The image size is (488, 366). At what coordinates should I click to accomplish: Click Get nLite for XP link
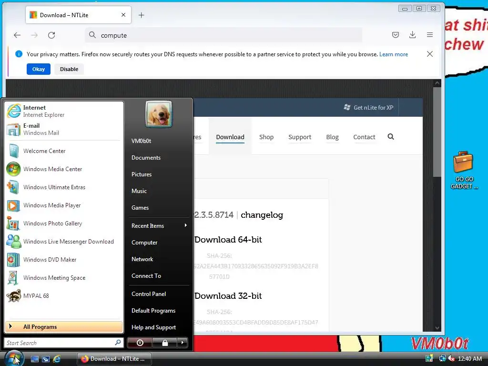[x=368, y=107]
